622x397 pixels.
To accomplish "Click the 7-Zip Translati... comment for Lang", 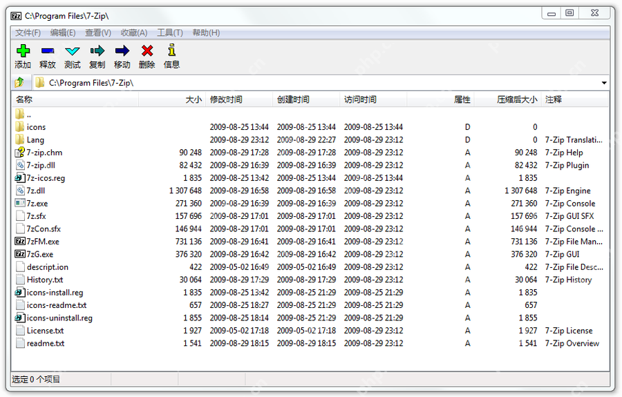I will (x=574, y=139).
